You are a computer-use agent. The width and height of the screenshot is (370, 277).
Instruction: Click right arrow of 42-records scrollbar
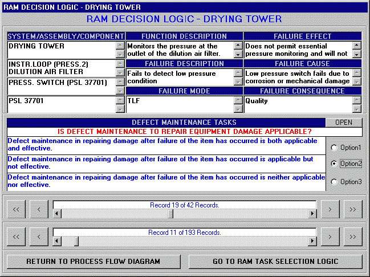pyautogui.click(x=312, y=214)
